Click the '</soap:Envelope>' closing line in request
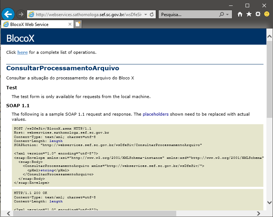This screenshot has width=273, height=217. [32, 183]
